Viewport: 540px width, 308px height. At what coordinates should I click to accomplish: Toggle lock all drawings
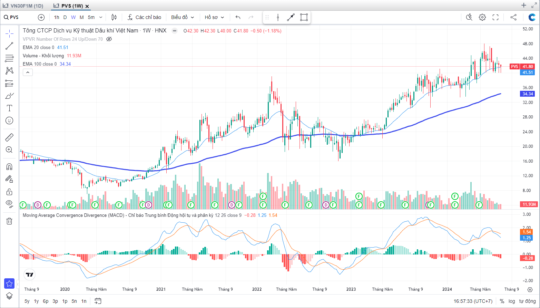point(9,192)
